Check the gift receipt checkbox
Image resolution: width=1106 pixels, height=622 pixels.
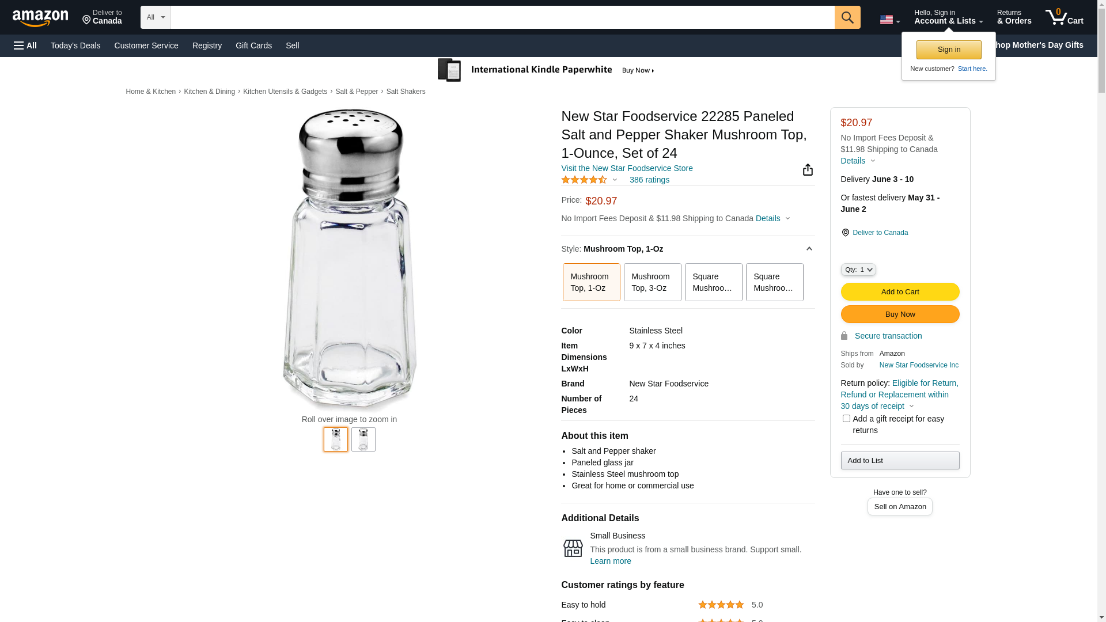click(846, 419)
